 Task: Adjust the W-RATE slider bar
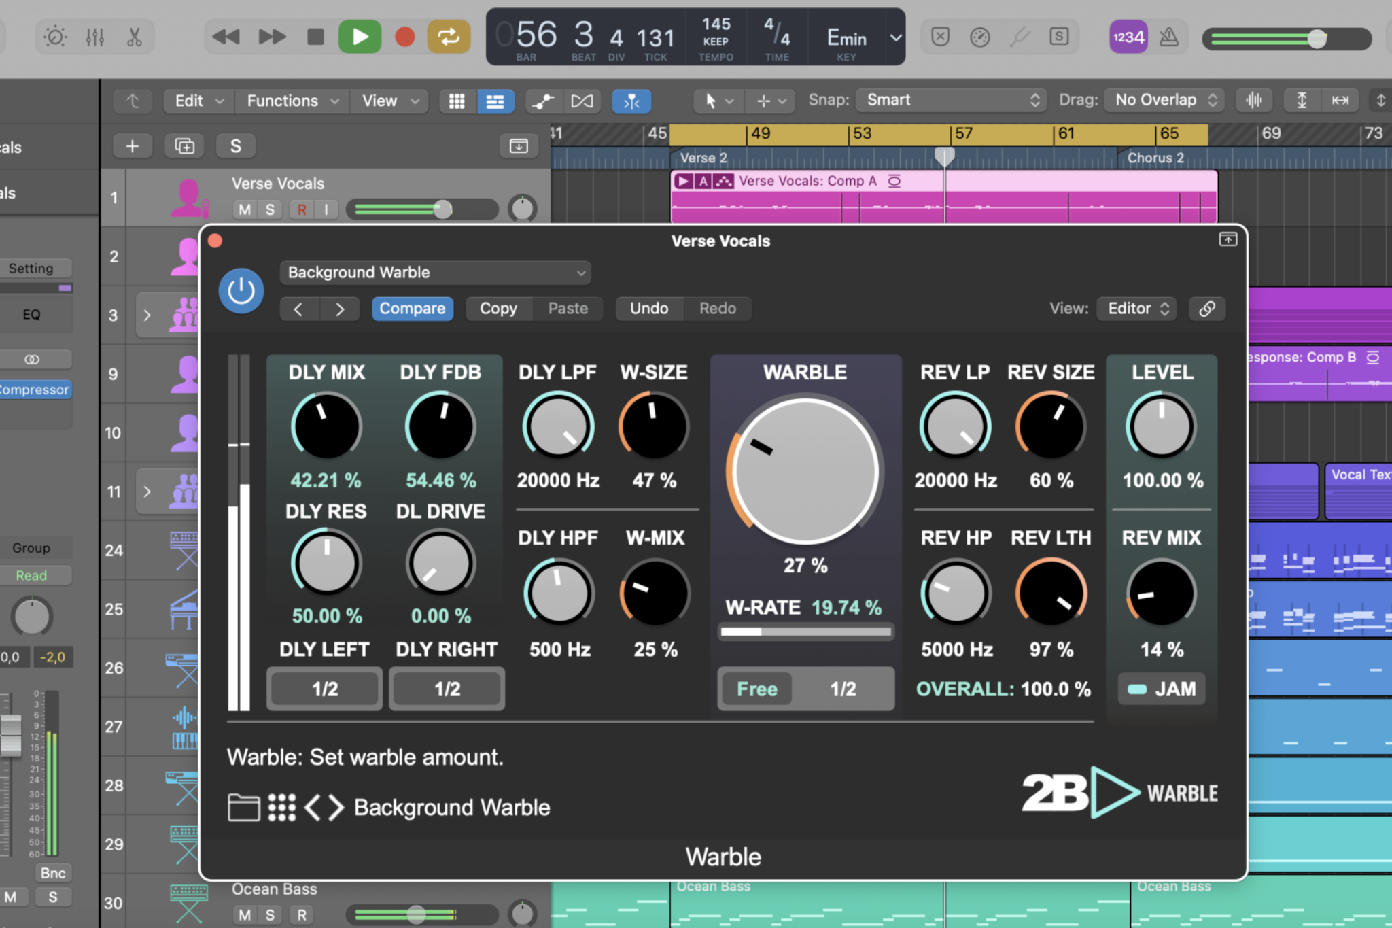point(805,632)
